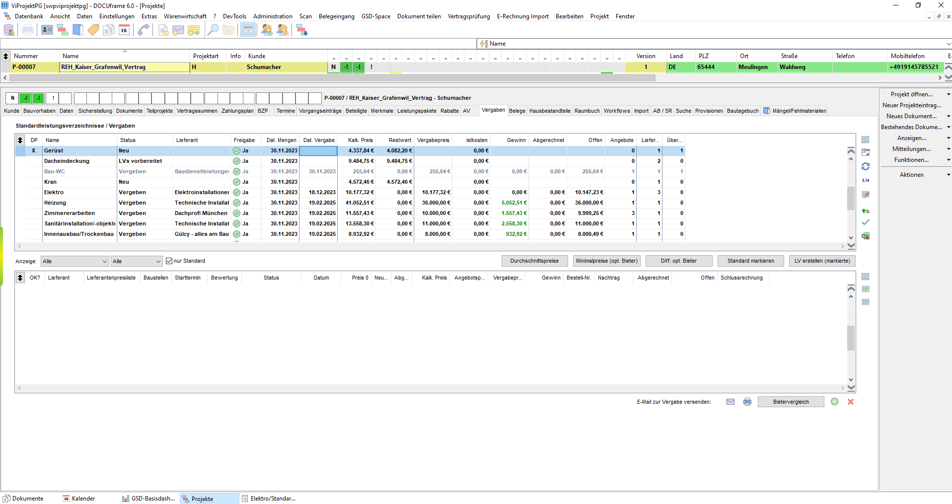The height and width of the screenshot is (504, 952).
Task: Click the clock schedule icon beside table
Action: [x=866, y=152]
